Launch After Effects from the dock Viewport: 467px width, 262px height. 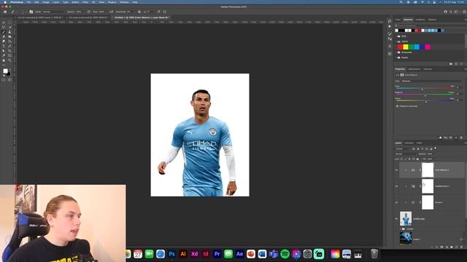pyautogui.click(x=239, y=254)
